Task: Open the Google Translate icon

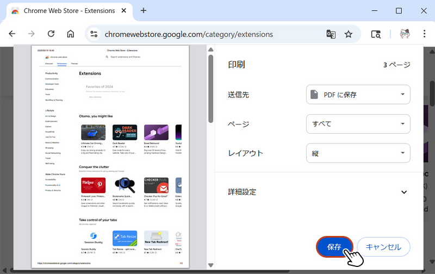Action: (331, 34)
